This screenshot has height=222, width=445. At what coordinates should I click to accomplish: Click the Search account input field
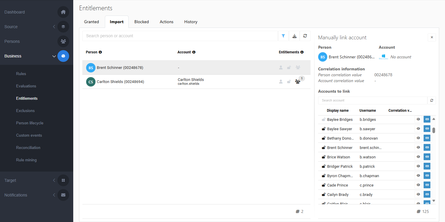pos(372,100)
